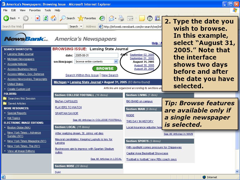Click the Saved Articles folder icon

5,103
